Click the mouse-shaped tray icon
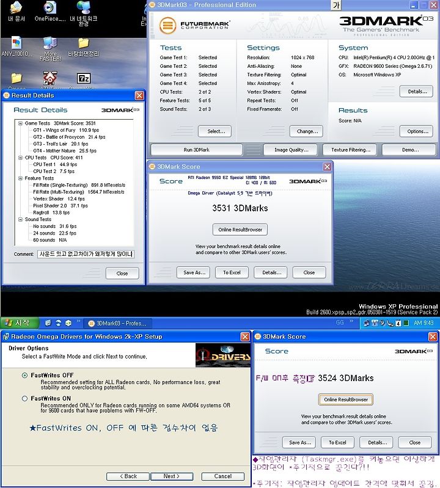 tap(390, 323)
